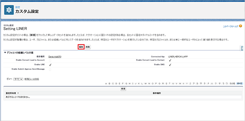Filter list by その他
The width and height of the screenshot is (245, 121).
click(232, 84)
